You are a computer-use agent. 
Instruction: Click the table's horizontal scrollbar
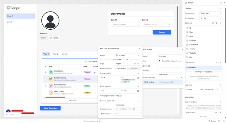point(55,98)
